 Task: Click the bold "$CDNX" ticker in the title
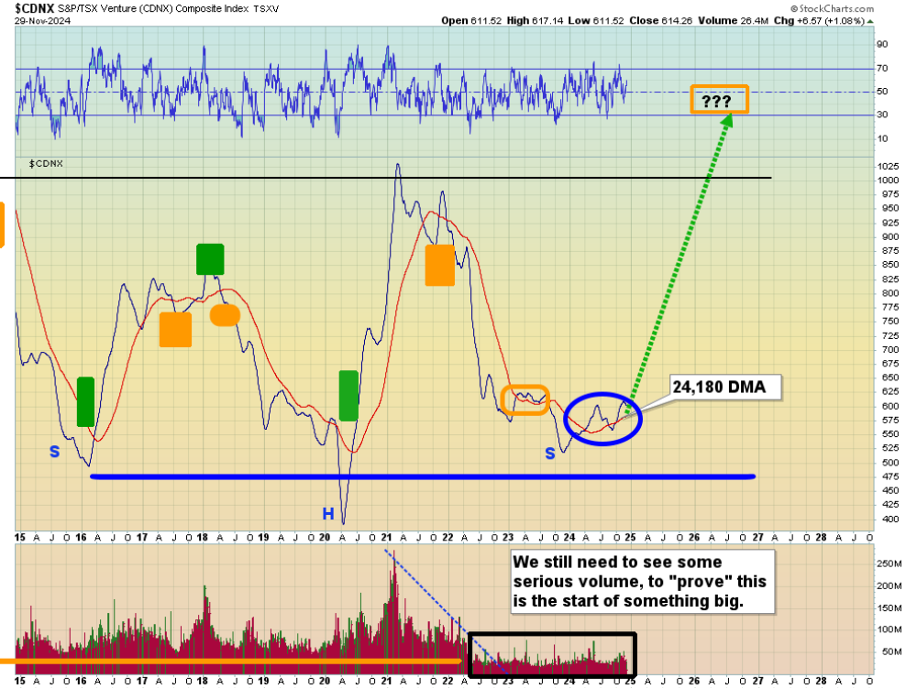(35, 9)
